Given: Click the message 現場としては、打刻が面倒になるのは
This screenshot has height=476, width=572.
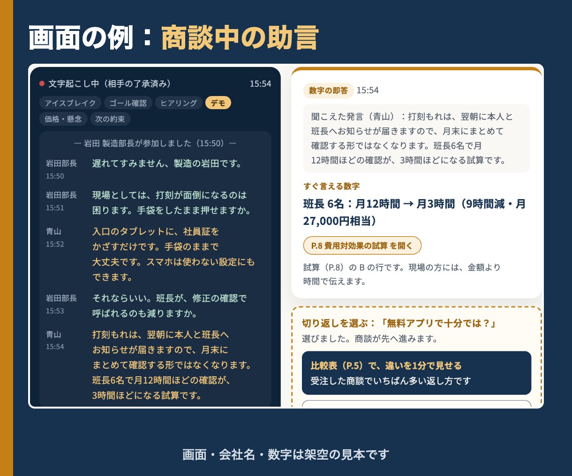Looking at the screenshot, I should 172,203.
